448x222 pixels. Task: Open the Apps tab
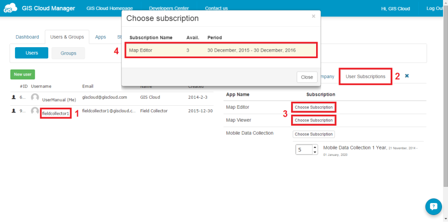[x=101, y=37]
